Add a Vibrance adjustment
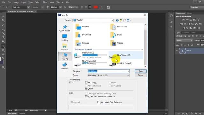This screenshot has height=115, width=204. [x=198, y=20]
